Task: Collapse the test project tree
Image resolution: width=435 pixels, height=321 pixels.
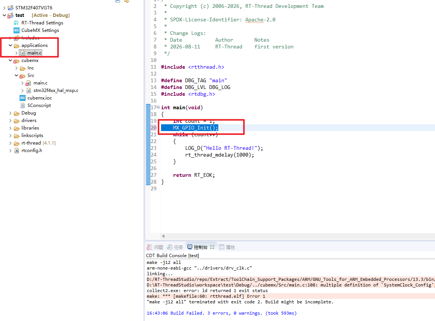Action: pyautogui.click(x=4, y=15)
